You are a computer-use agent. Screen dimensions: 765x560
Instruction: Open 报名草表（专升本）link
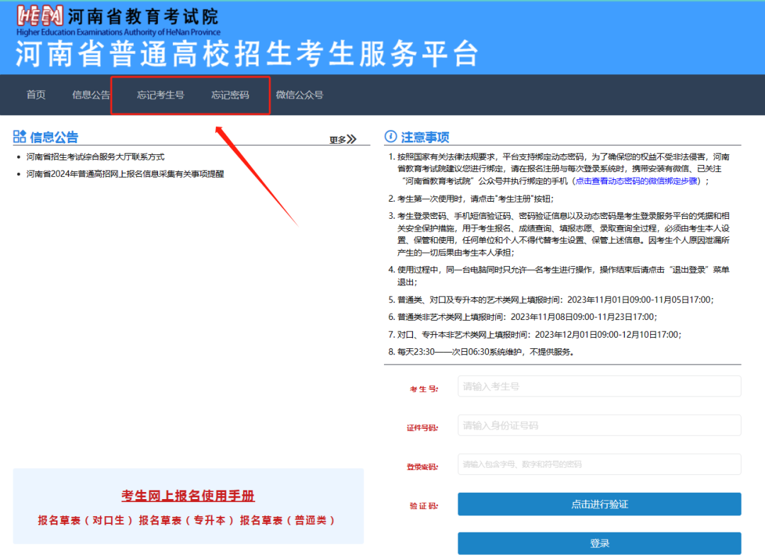point(186,520)
